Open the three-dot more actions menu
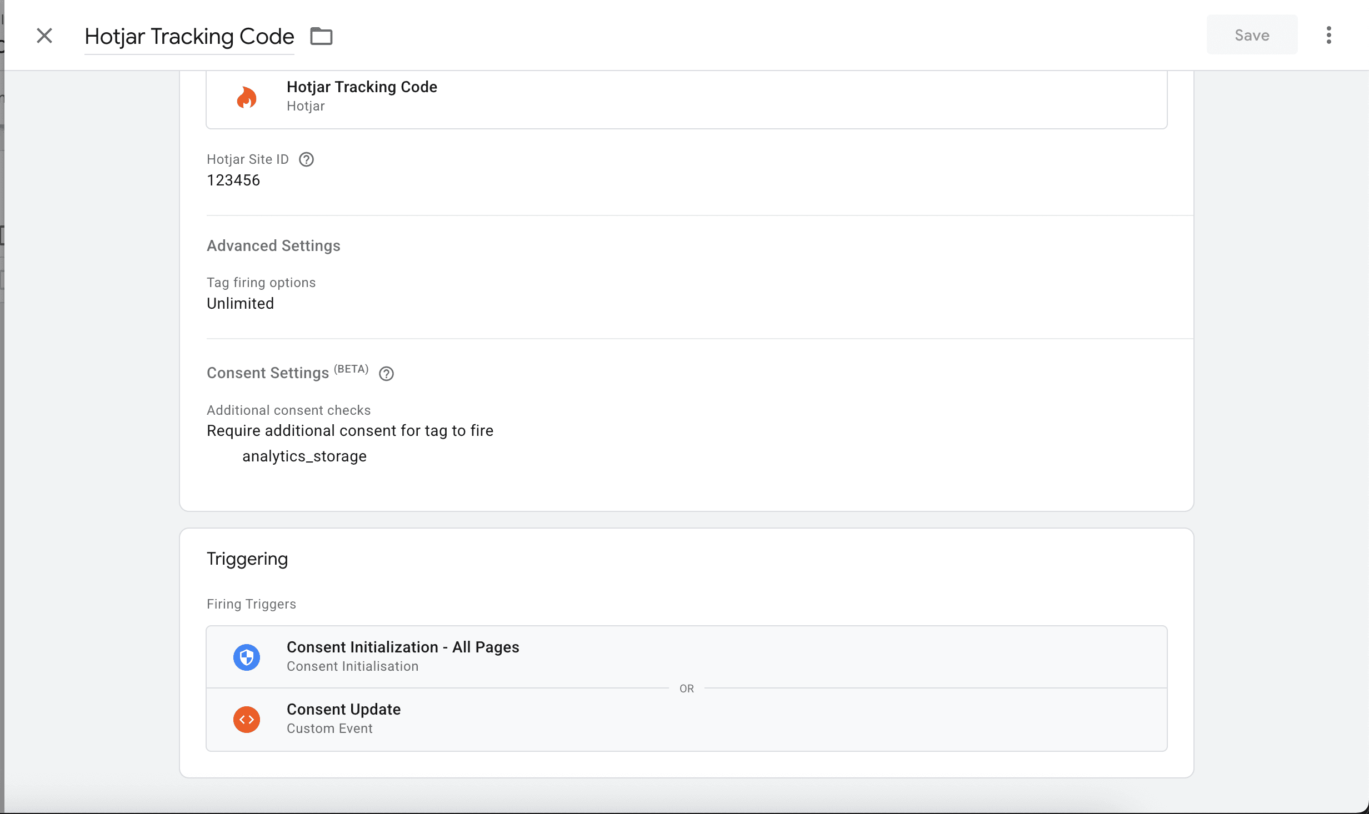The height and width of the screenshot is (814, 1369). tap(1328, 36)
